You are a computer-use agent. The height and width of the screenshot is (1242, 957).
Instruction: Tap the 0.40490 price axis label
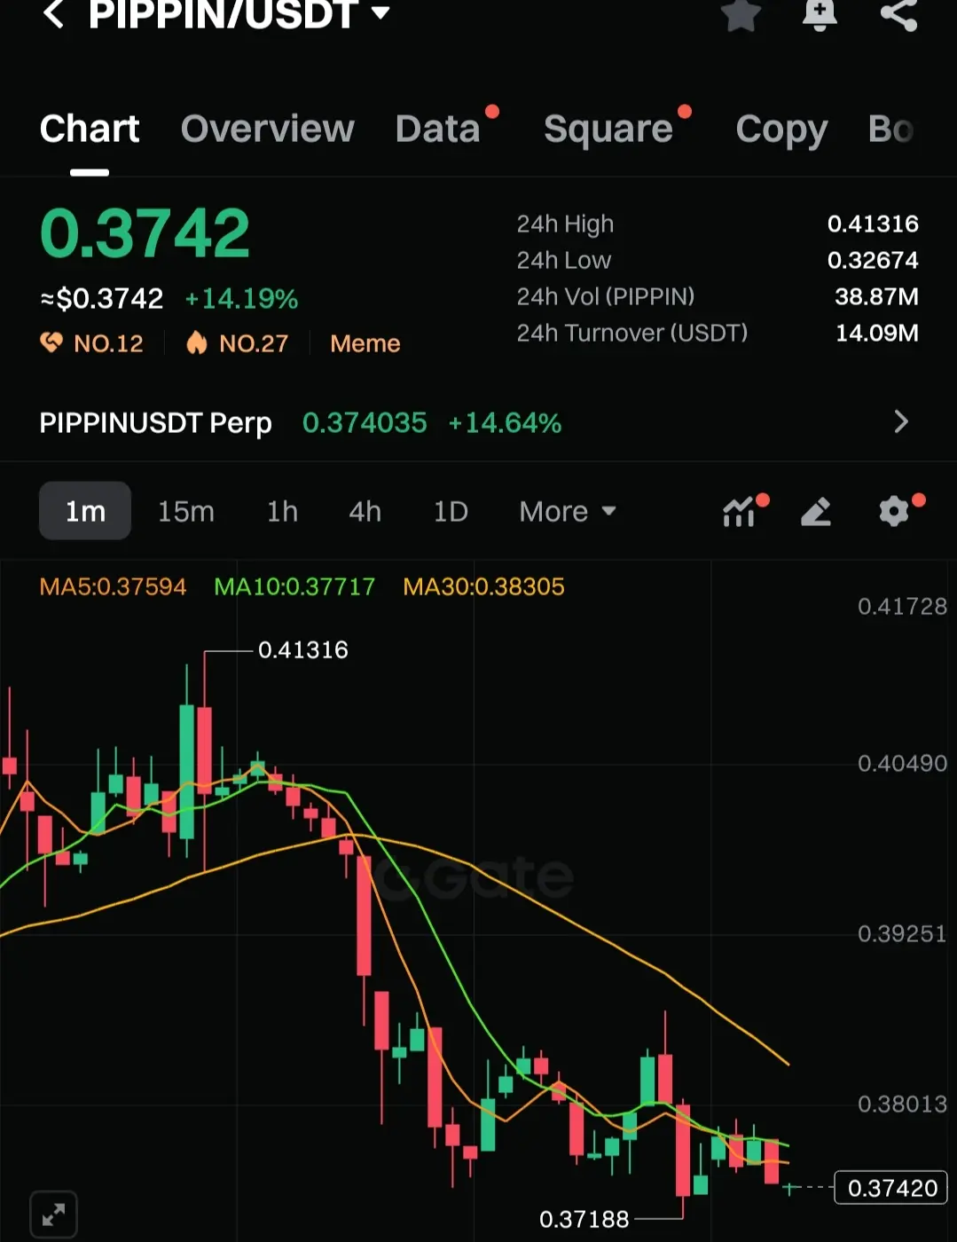coord(902,764)
